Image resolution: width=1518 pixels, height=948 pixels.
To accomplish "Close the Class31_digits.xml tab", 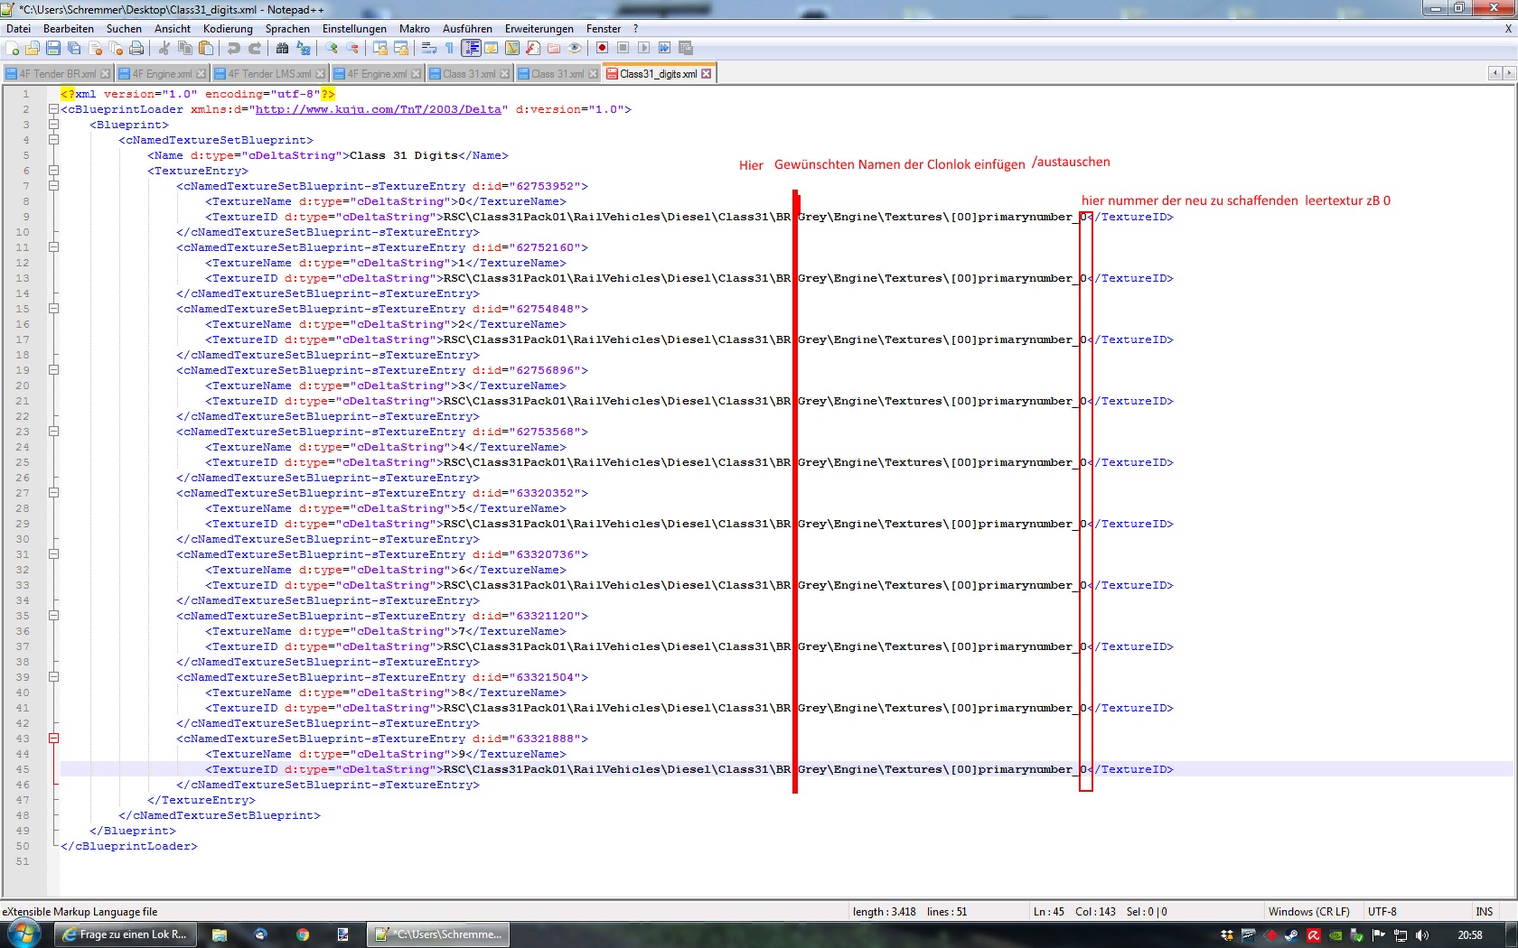I will 707,74.
